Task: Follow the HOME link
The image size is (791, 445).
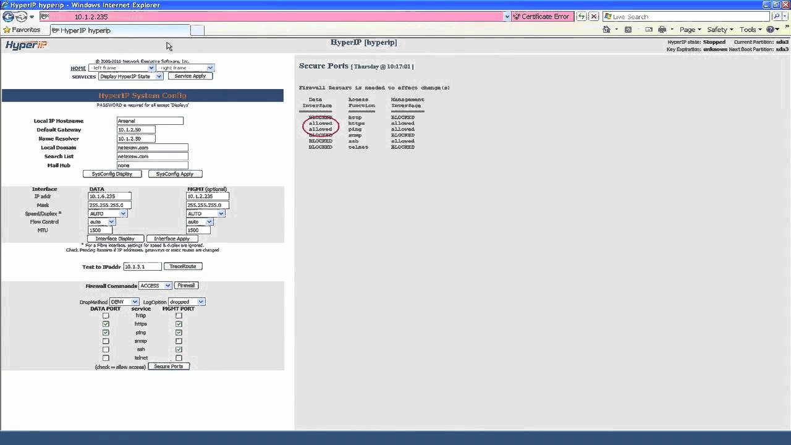Action: 78,69
